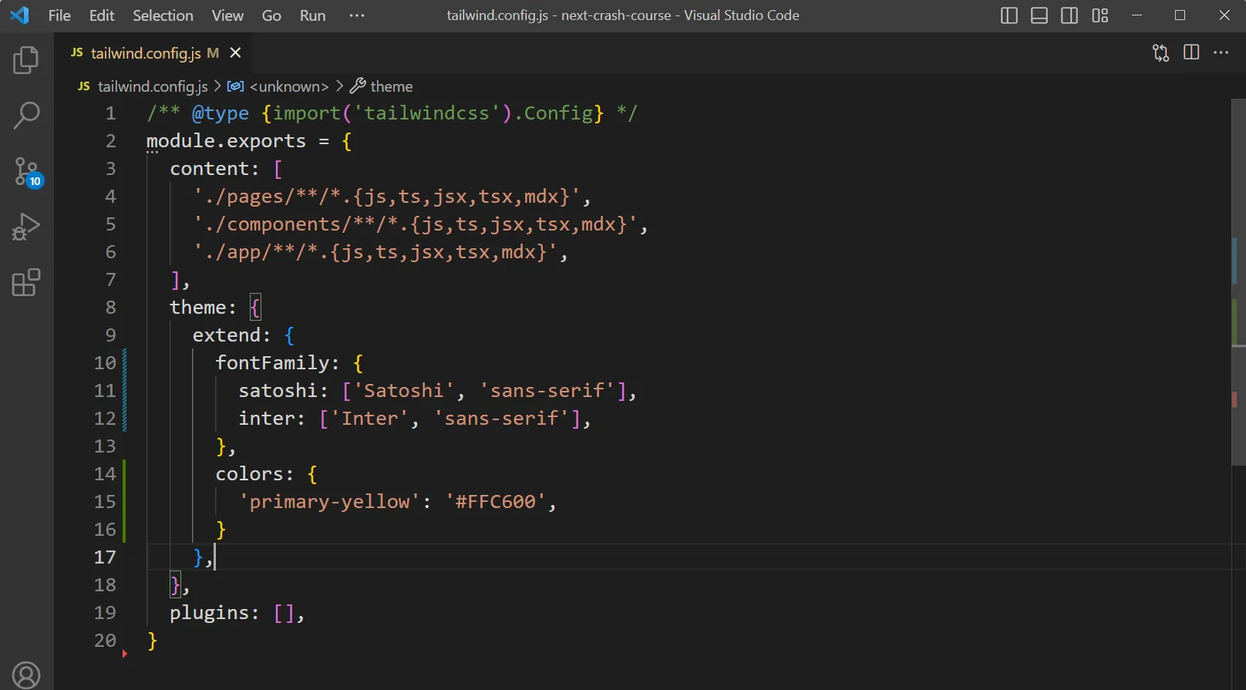Close the tailwind.config.js tab
The height and width of the screenshot is (690, 1246).
click(236, 52)
